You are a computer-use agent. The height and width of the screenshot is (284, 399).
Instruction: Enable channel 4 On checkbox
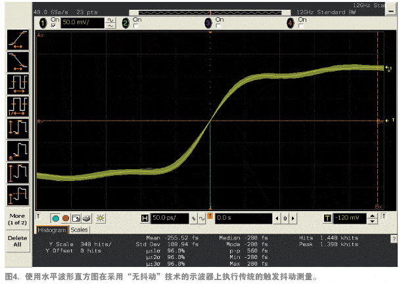tap(300, 26)
